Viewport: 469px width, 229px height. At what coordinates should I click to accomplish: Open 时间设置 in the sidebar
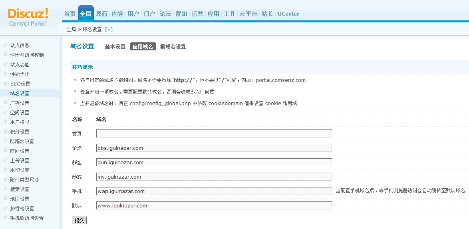(x=20, y=151)
